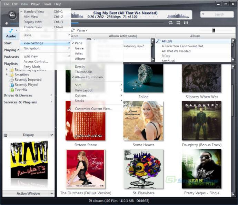Open the search options dropdown arrow
Viewport: 238px width, 205px height.
pyautogui.click(x=203, y=14)
